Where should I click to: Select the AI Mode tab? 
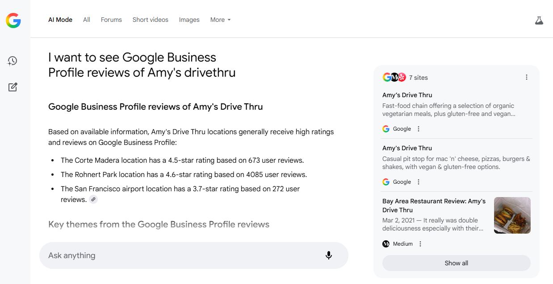pyautogui.click(x=60, y=20)
